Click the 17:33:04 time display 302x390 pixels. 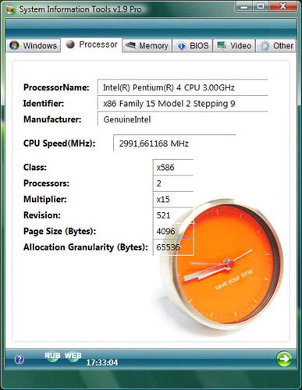pyautogui.click(x=102, y=363)
